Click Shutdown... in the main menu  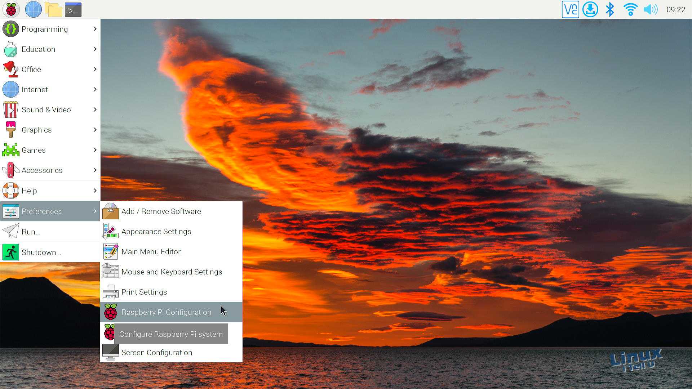coord(41,252)
